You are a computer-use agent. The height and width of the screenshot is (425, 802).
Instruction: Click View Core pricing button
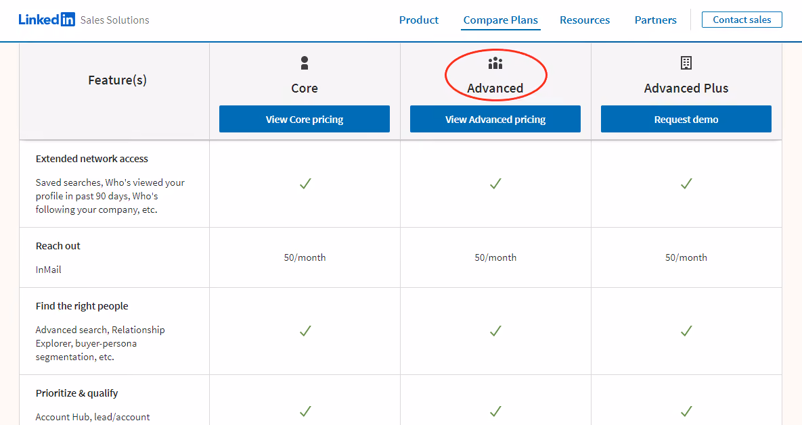305,119
